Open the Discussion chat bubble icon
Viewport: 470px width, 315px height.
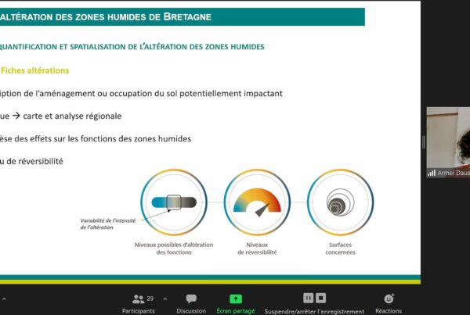pos(191,299)
